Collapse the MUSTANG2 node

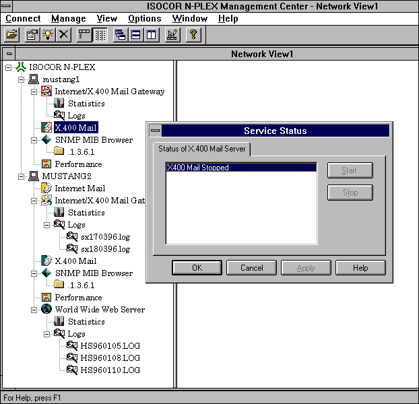coord(21,176)
